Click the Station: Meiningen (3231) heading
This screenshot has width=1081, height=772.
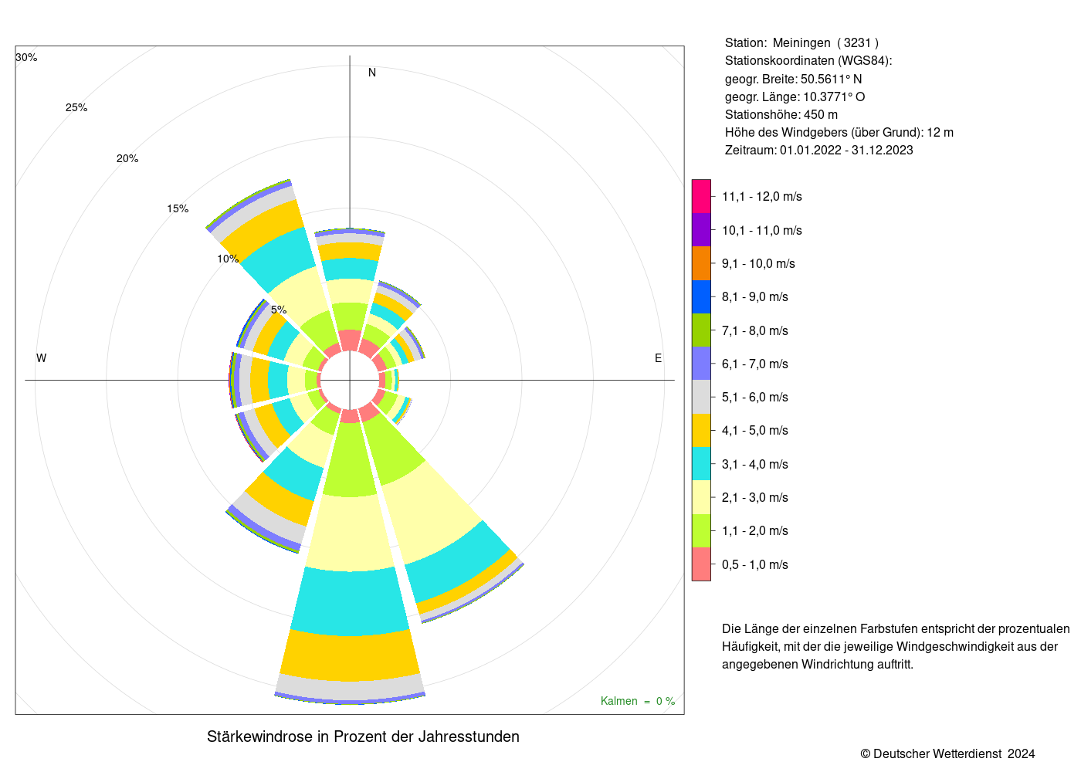point(801,43)
